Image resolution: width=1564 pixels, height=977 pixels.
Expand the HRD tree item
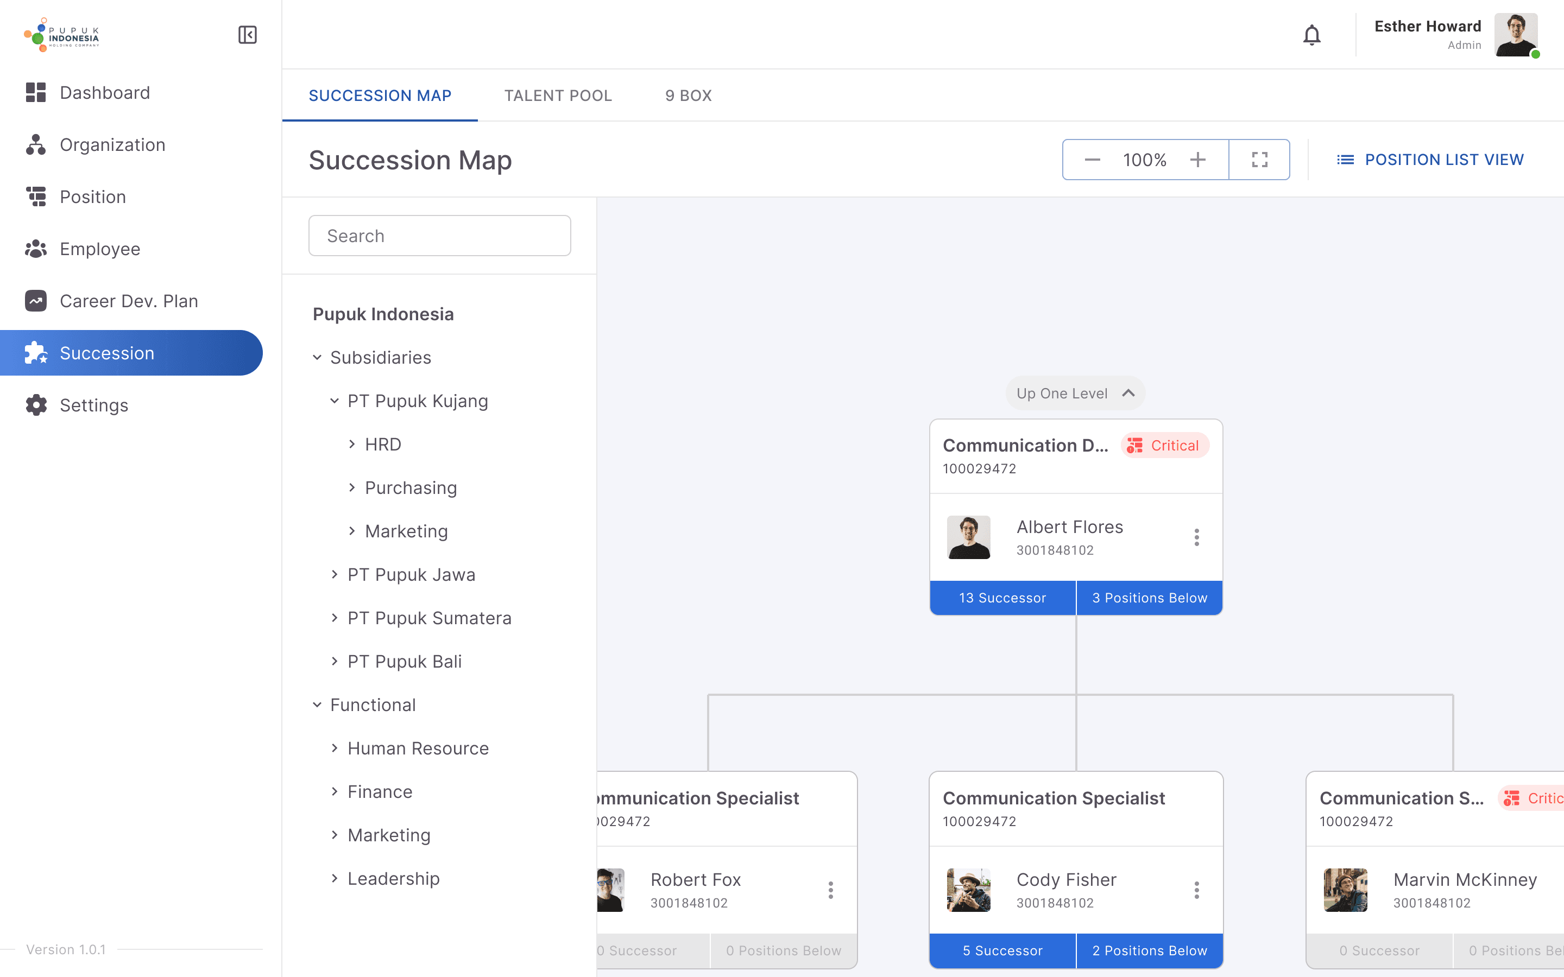point(351,444)
